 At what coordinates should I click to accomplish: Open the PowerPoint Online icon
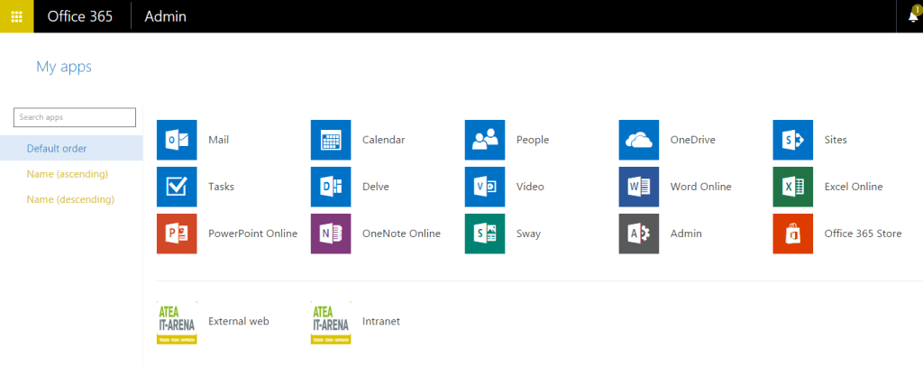[177, 234]
